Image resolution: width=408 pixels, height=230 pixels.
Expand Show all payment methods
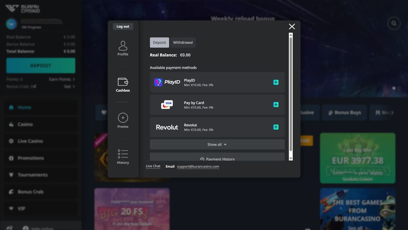point(217,144)
